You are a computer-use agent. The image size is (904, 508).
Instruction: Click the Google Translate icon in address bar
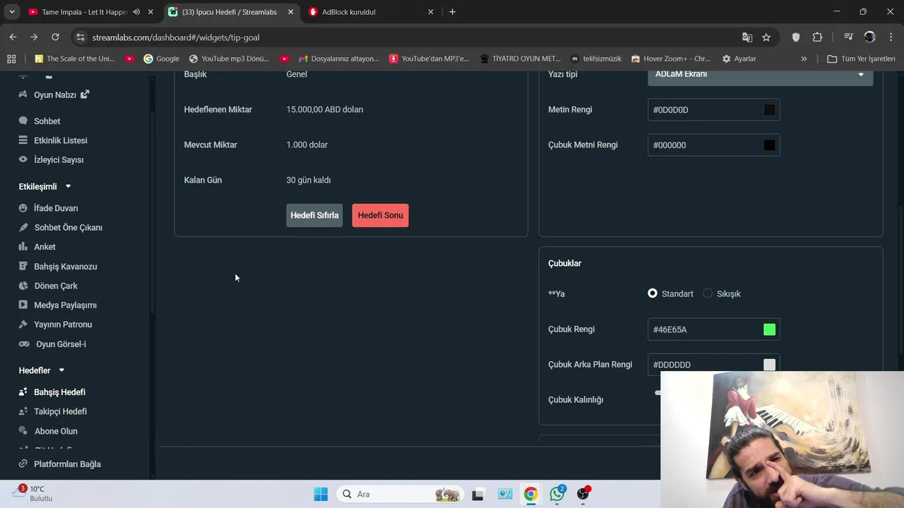747,37
